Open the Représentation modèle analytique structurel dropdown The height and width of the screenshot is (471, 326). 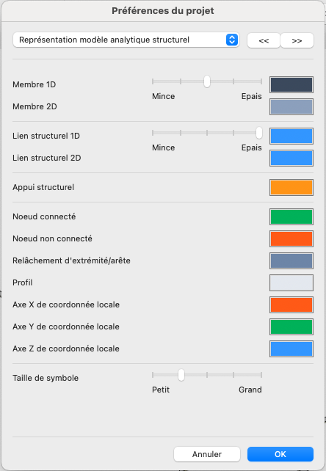pyautogui.click(x=126, y=40)
